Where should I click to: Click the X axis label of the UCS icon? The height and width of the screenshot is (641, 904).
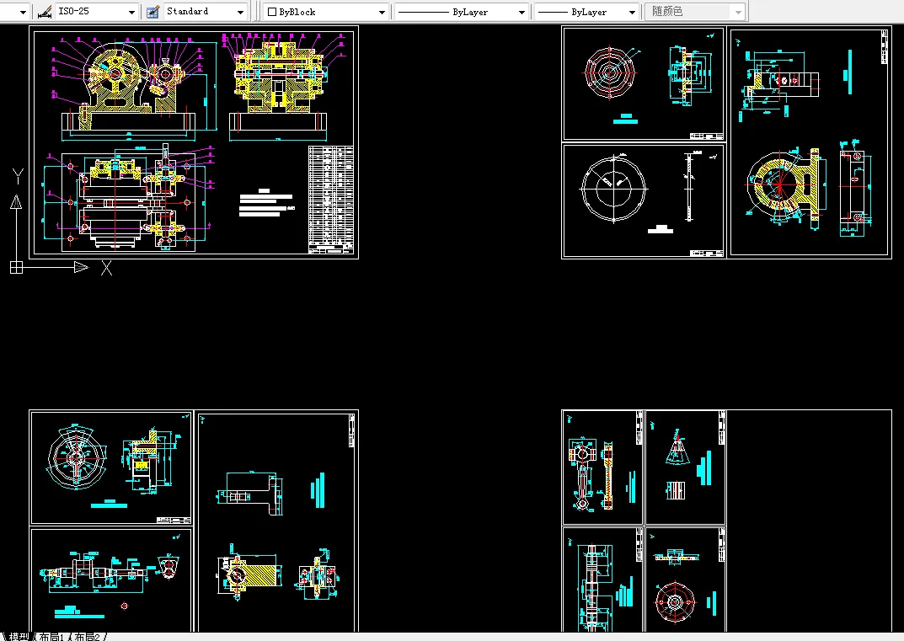pyautogui.click(x=107, y=268)
